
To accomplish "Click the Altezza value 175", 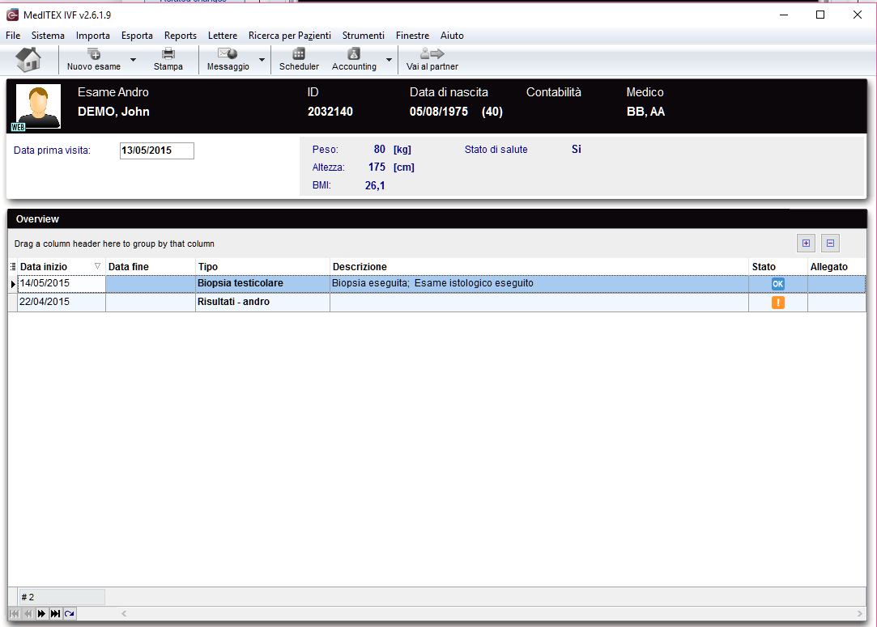I will [377, 167].
